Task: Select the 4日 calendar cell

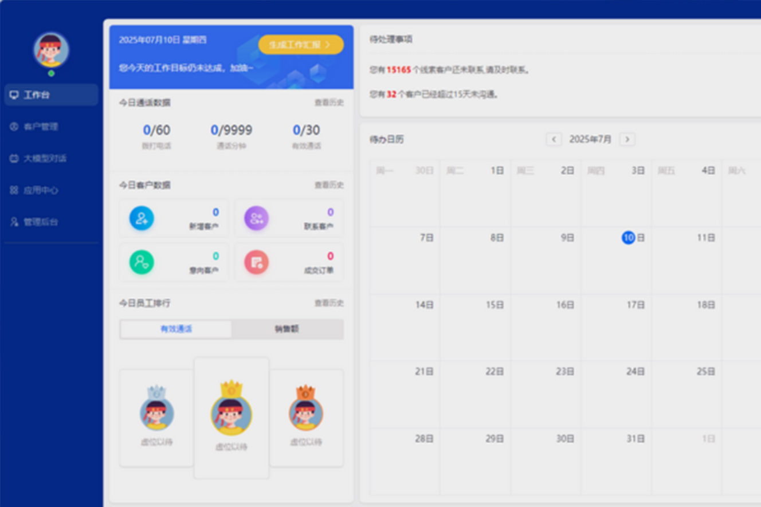Action: tap(687, 194)
